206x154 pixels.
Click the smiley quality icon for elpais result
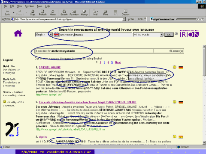pos(175,136)
